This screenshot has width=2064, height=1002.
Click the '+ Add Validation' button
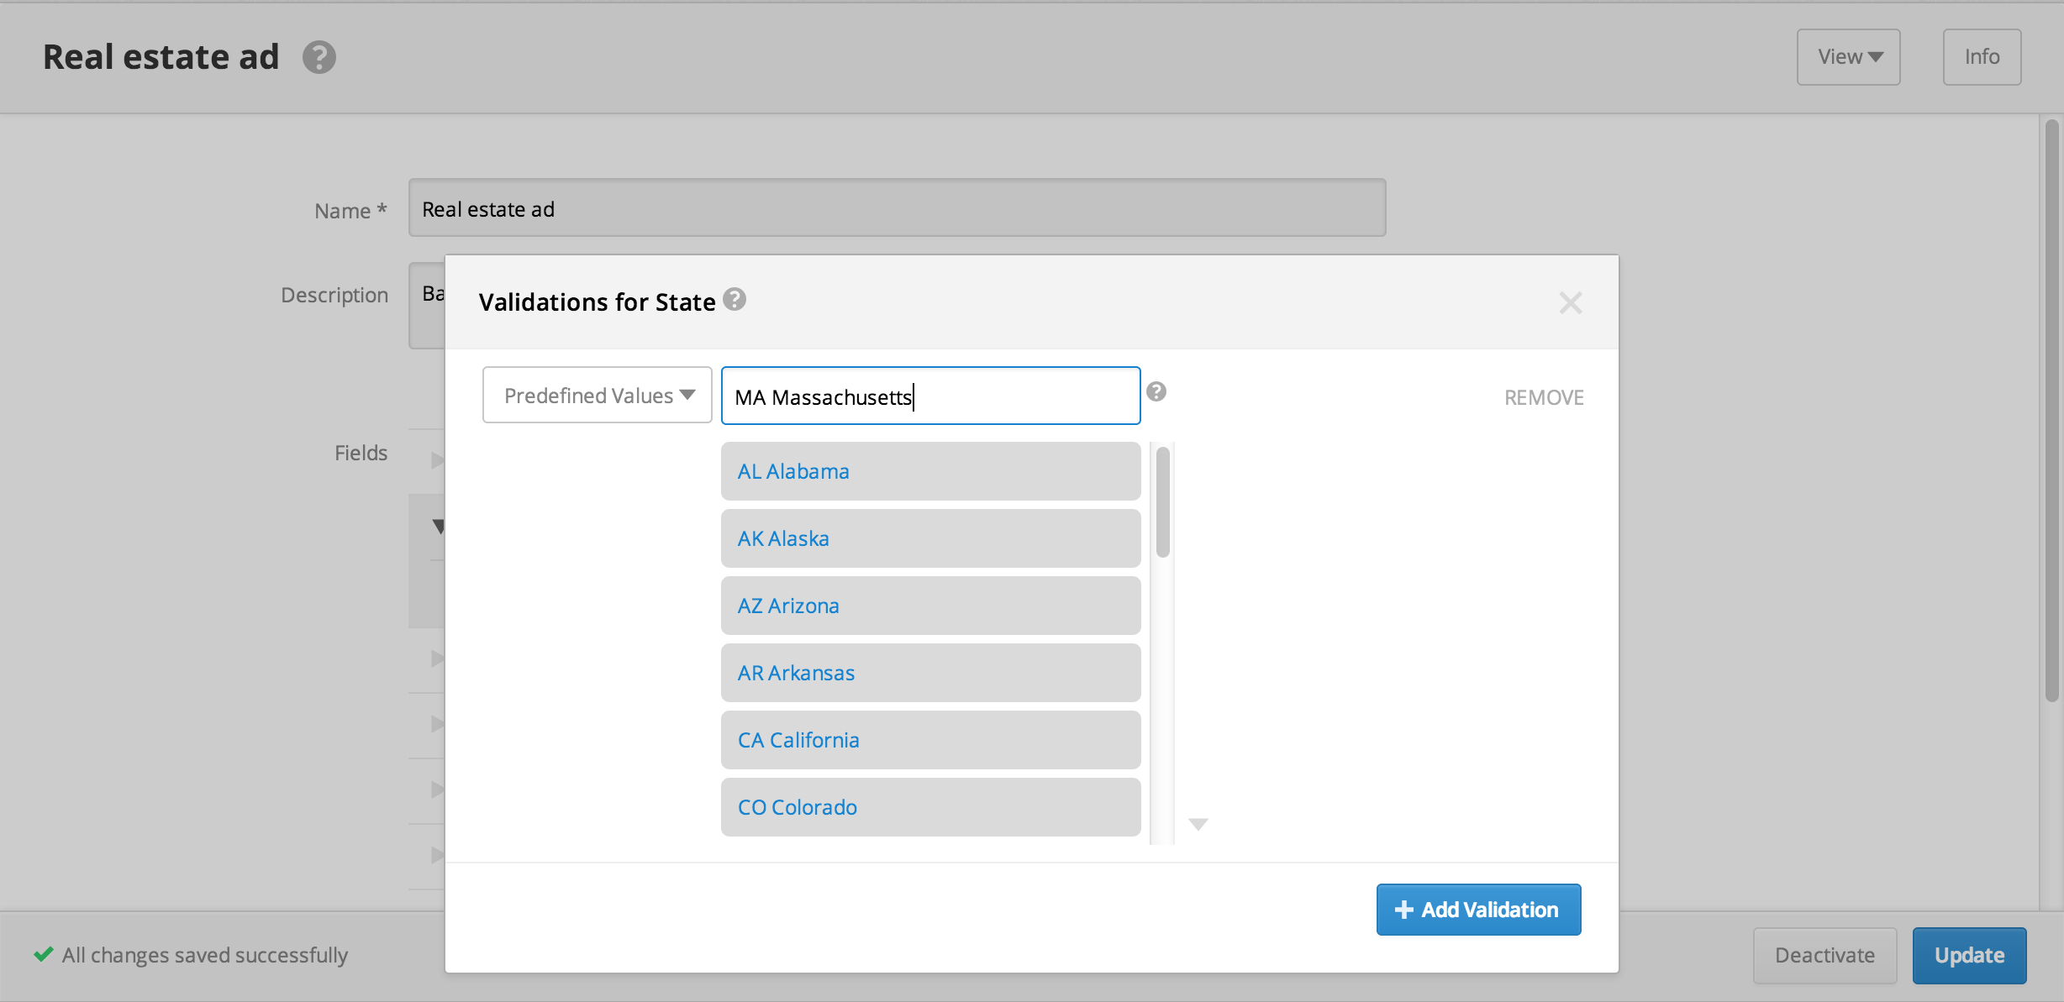[1478, 909]
